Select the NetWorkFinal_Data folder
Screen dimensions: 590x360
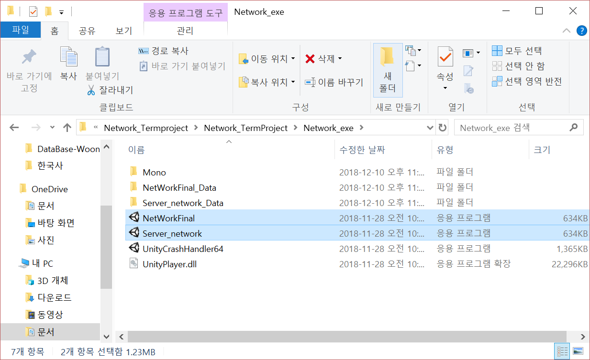(x=179, y=187)
